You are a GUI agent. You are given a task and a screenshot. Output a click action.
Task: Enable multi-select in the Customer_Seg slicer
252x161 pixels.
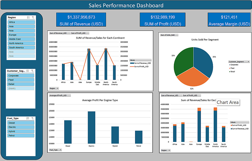coord(28,71)
